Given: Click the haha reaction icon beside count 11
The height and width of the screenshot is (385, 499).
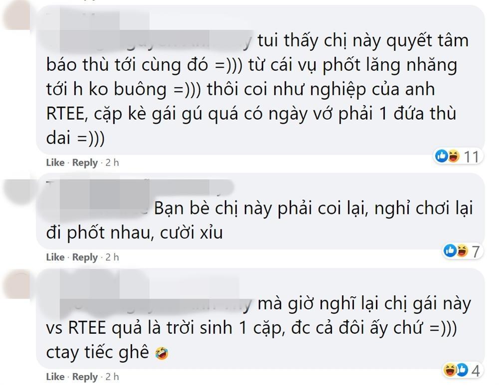Looking at the screenshot, I should point(454,156).
